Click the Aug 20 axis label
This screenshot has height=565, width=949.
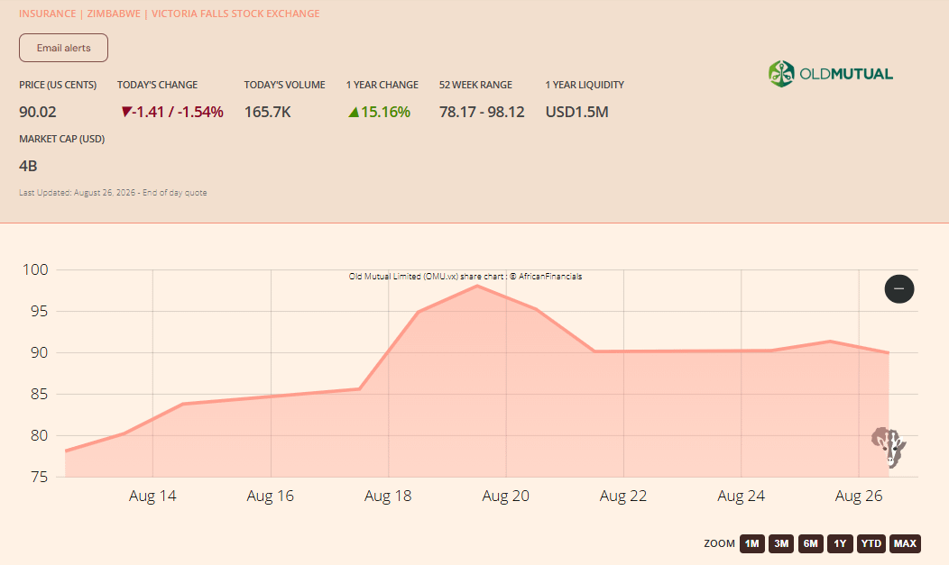point(505,497)
